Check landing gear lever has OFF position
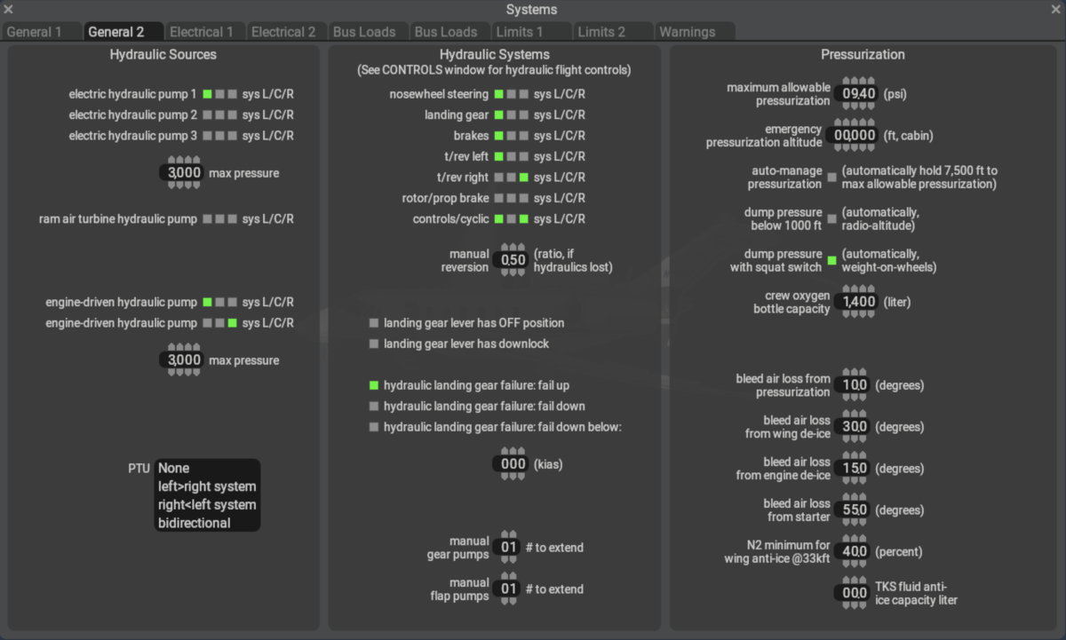 pos(374,323)
